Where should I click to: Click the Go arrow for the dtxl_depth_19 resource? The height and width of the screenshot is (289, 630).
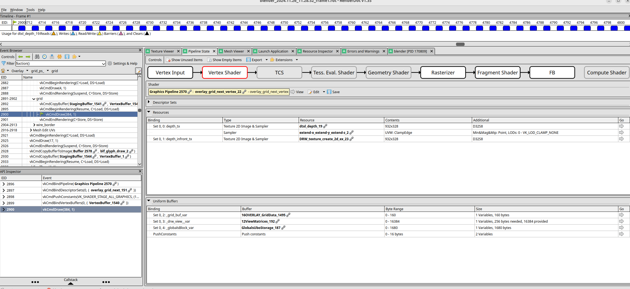[x=621, y=126]
